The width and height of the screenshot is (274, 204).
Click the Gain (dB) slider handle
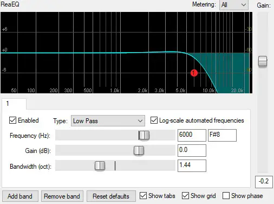click(139, 150)
